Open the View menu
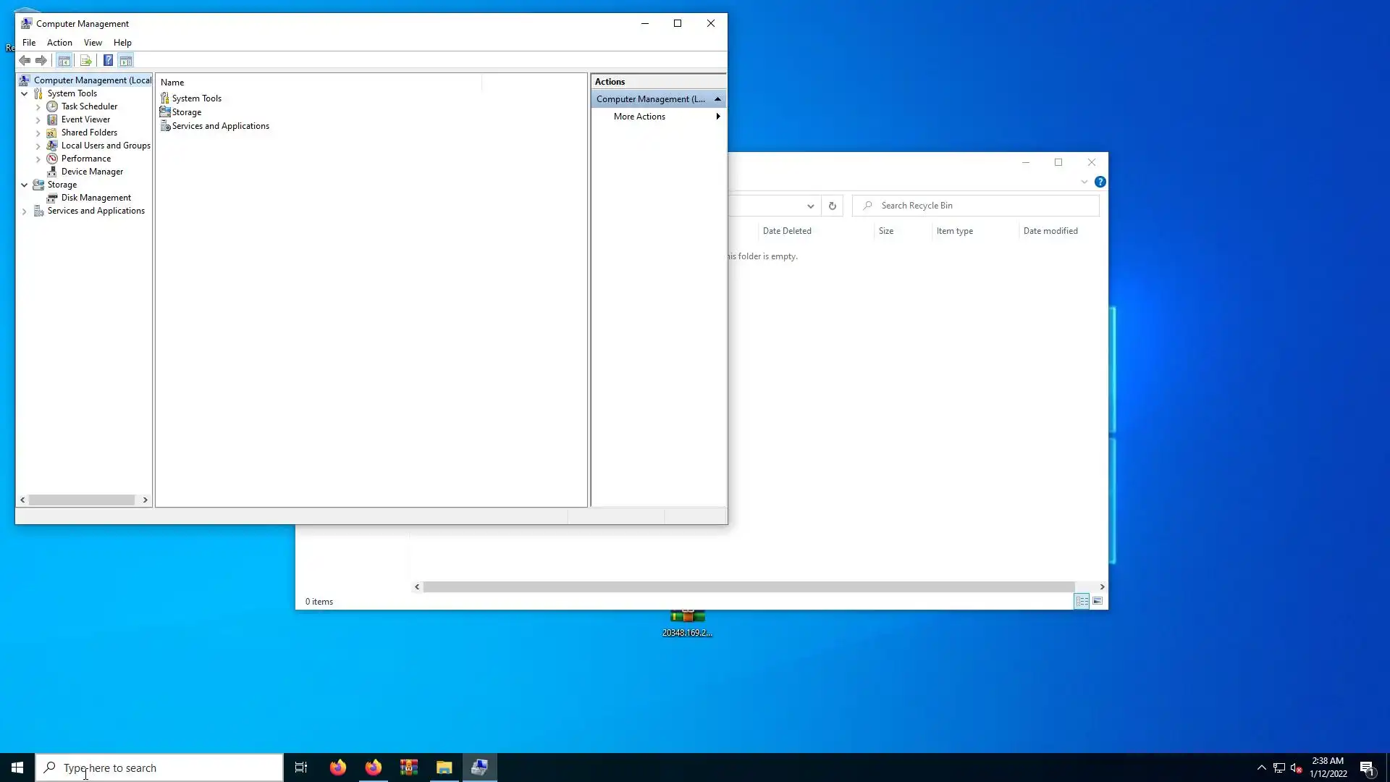 pos(93,43)
